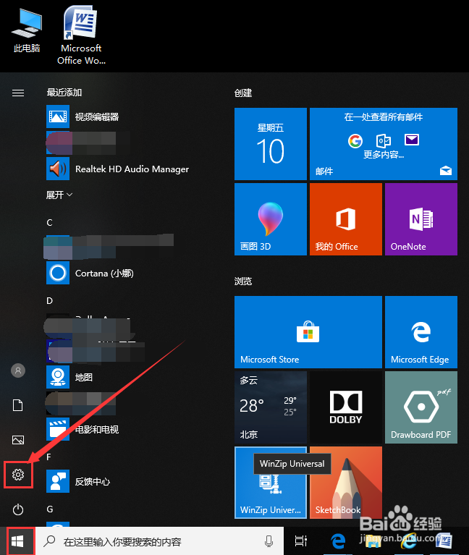Click the Outlook icon in mail tile
This screenshot has height=555, width=469.
pos(384,140)
